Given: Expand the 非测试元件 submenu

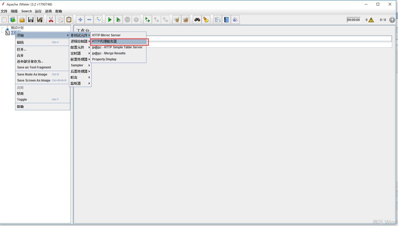Looking at the screenshot, I should click(x=80, y=35).
